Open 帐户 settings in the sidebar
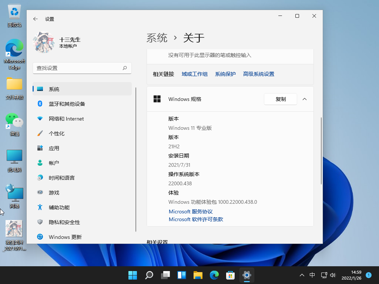 pos(56,163)
